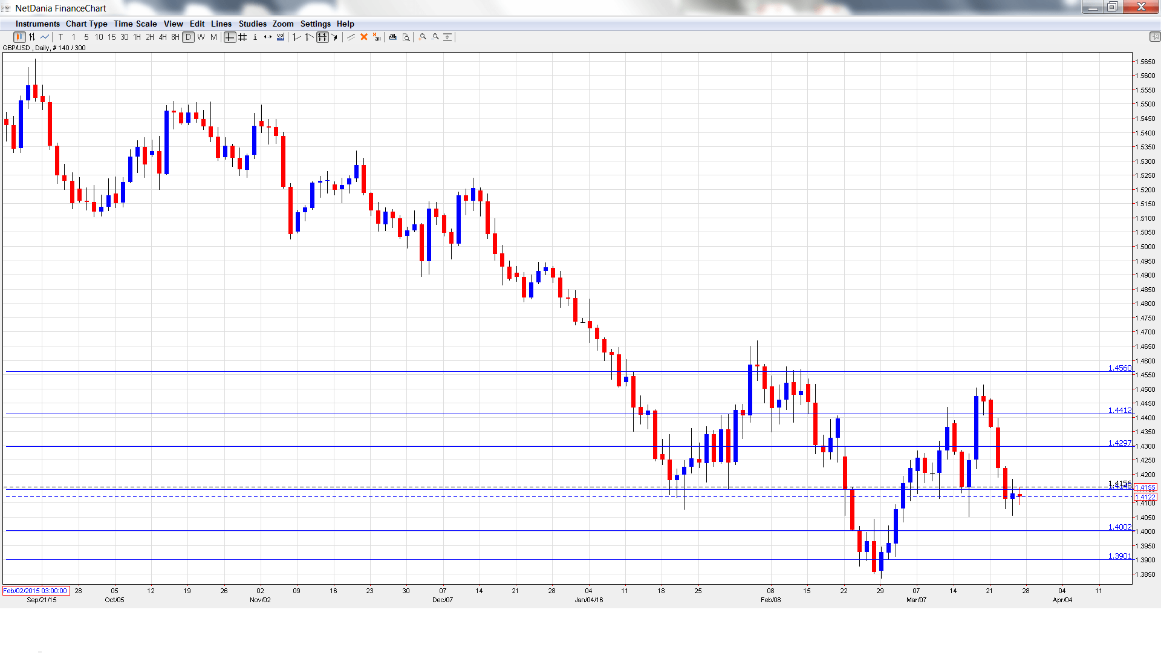1161x653 pixels.
Task: Toggle the volume display icon
Action: [x=281, y=37]
